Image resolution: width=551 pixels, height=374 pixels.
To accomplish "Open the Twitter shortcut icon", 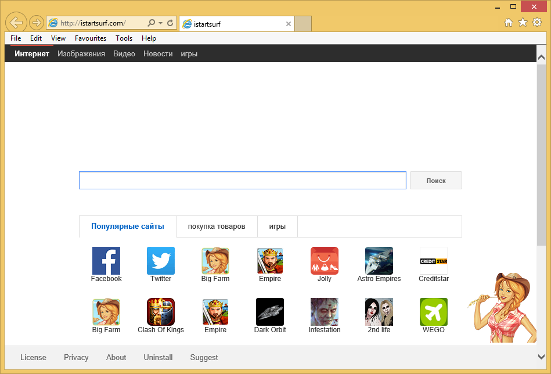I will [161, 261].
